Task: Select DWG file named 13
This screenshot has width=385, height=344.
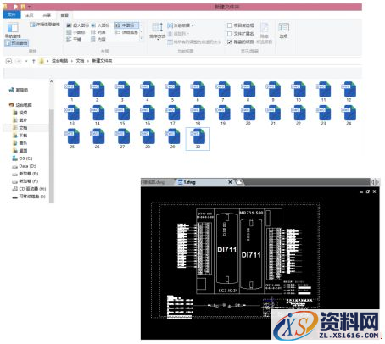Action: [72, 115]
